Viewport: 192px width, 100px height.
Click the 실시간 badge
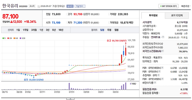(70, 6)
